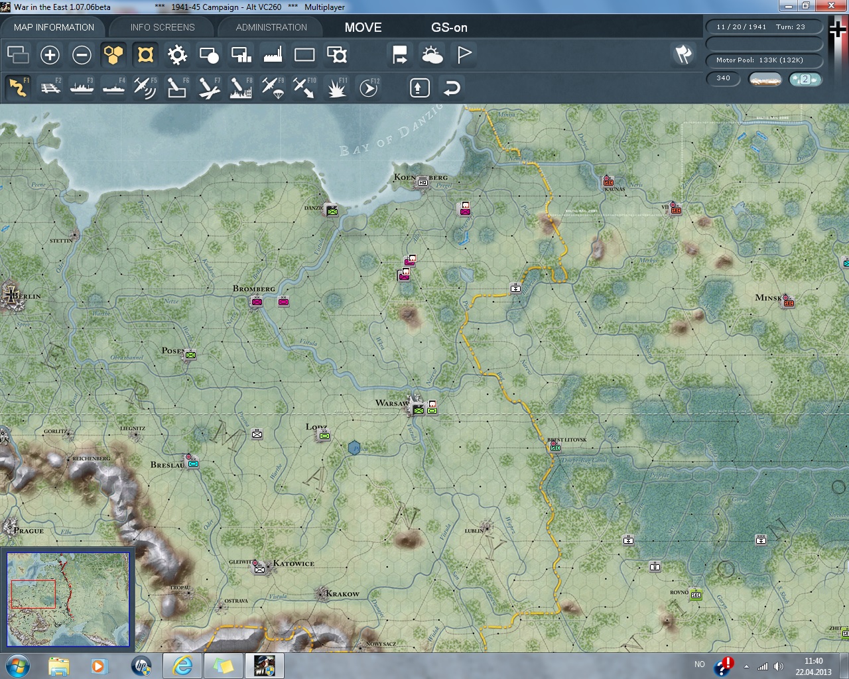Select the HQ unit at Koenigsberg
Image resolution: width=849 pixels, height=679 pixels.
[x=423, y=182]
